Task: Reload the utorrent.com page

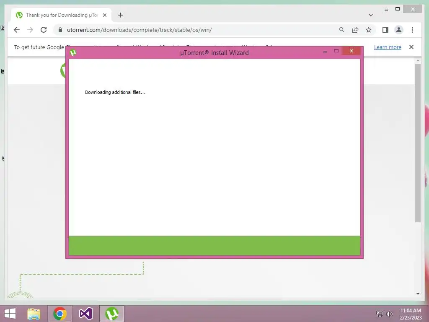Action: coord(44,30)
